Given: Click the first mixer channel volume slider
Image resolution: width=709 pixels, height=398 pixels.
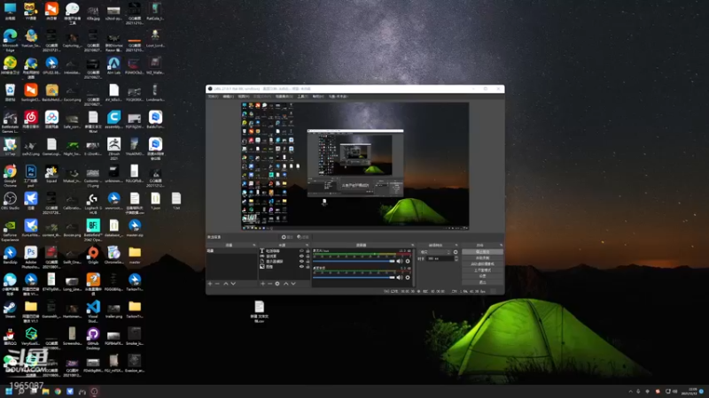Looking at the screenshot, I should [x=354, y=261].
